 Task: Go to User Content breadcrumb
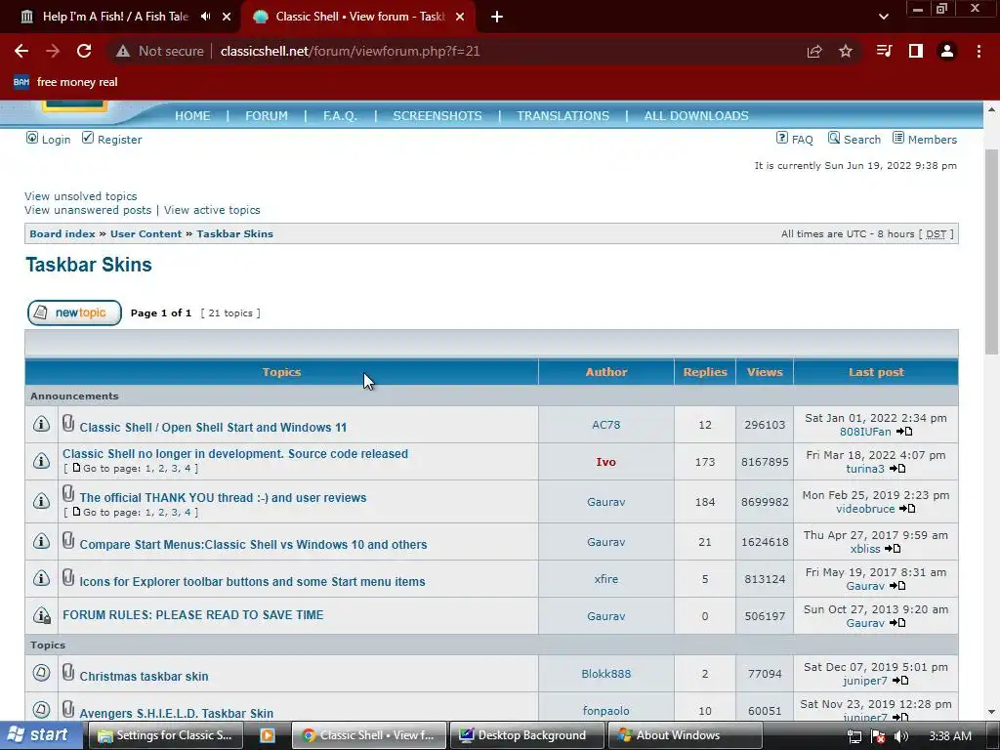[146, 233]
